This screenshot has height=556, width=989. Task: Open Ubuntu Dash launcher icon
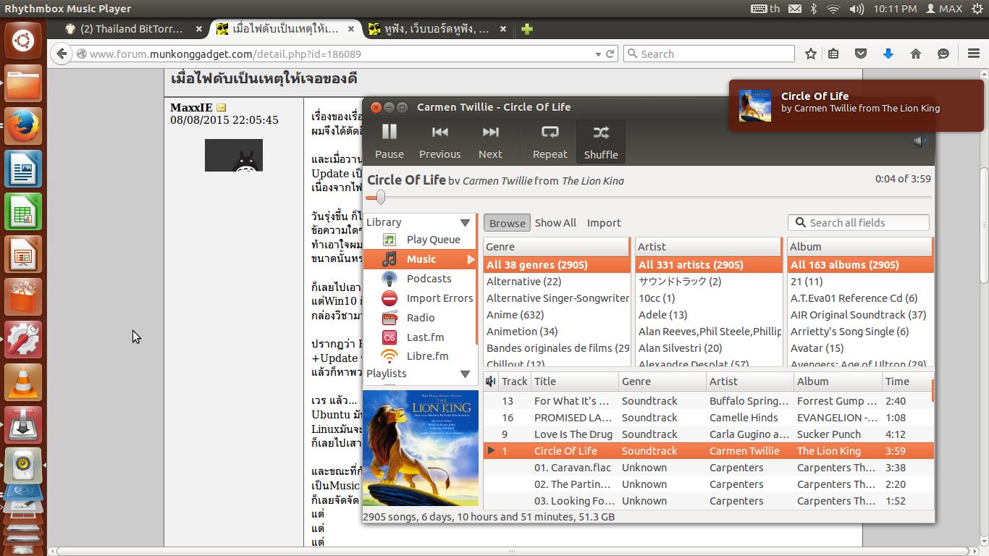pos(22,41)
